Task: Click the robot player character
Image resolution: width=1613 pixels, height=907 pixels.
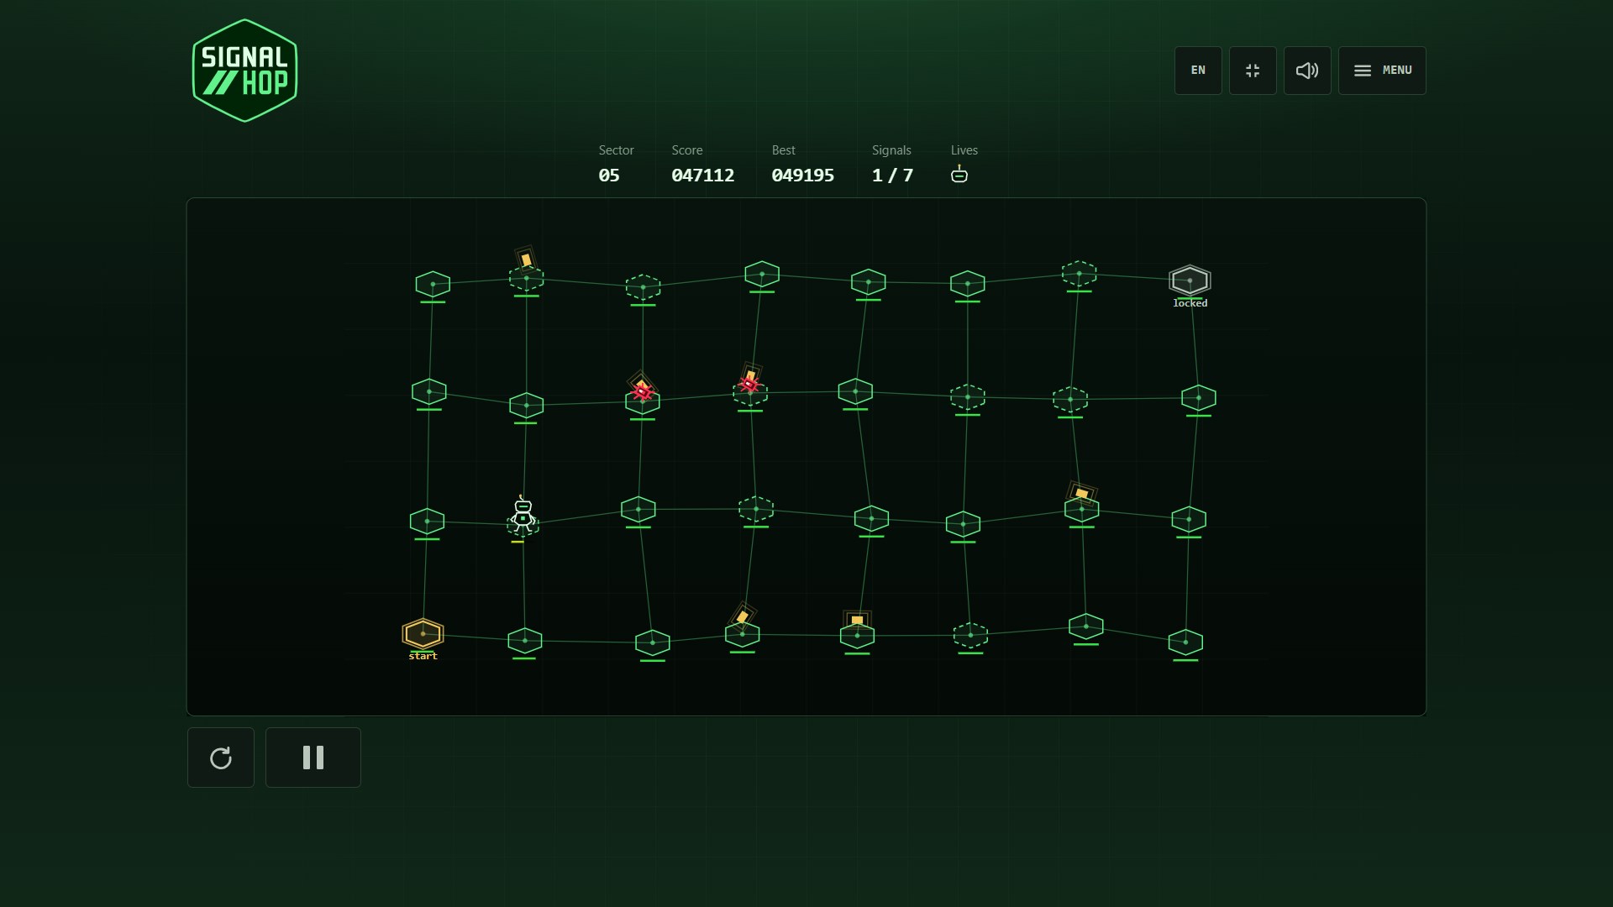Action: coord(523,513)
